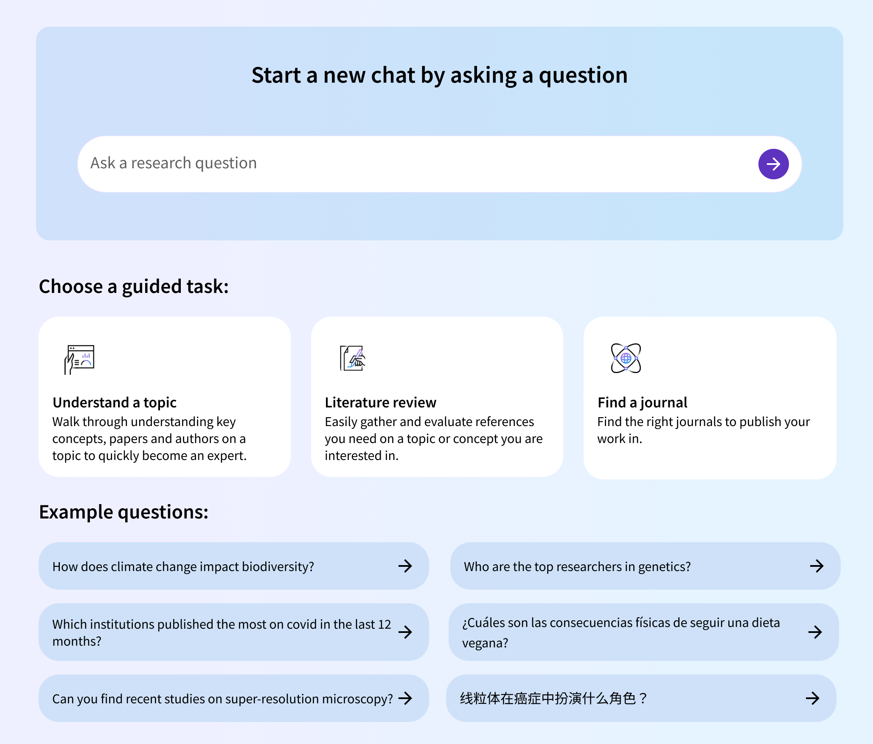Click the arrow on the super-resolution microscopy question
This screenshot has width=873, height=744.
coord(406,698)
